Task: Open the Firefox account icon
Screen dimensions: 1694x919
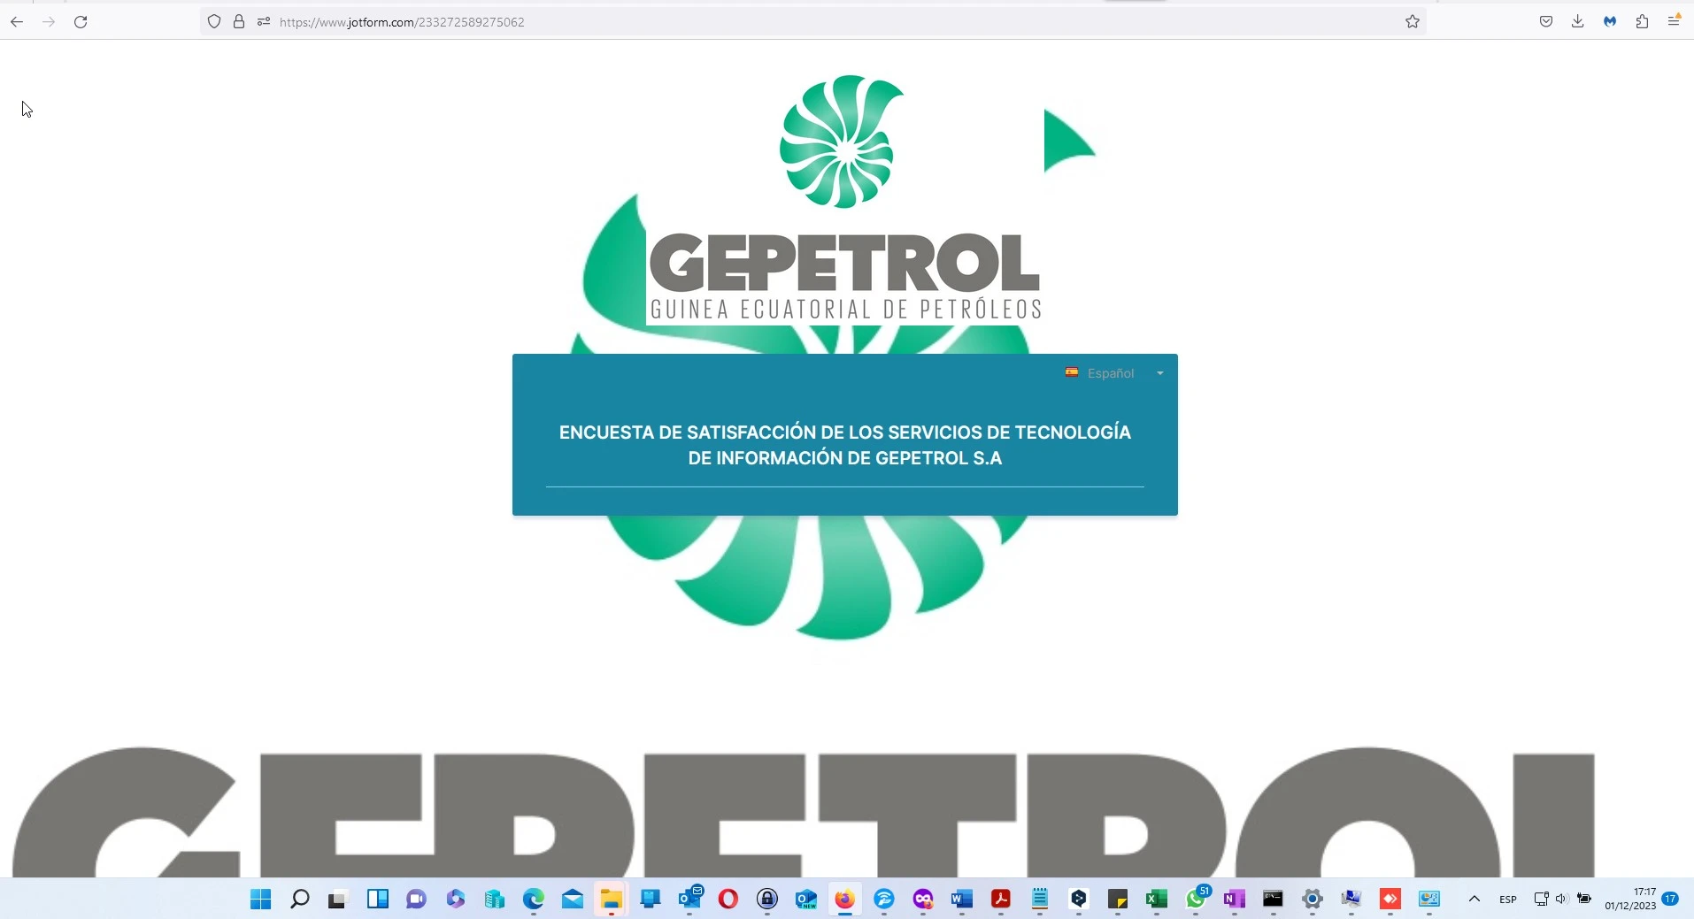Action: [x=1610, y=21]
